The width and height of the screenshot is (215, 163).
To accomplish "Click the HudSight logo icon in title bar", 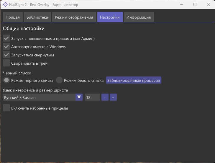I will [x=5, y=5].
